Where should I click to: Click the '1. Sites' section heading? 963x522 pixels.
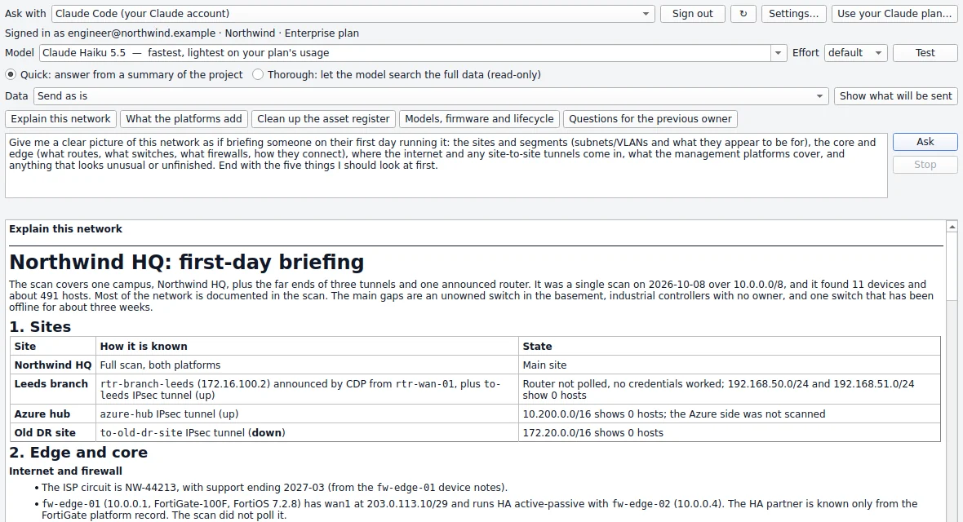40,327
